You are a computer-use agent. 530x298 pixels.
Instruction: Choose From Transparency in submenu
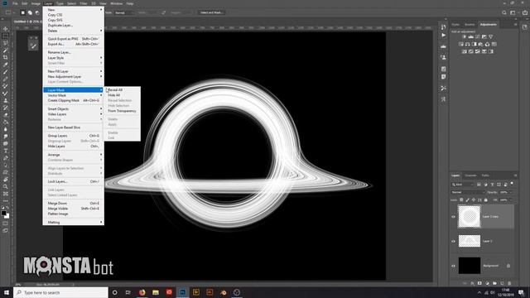point(123,111)
